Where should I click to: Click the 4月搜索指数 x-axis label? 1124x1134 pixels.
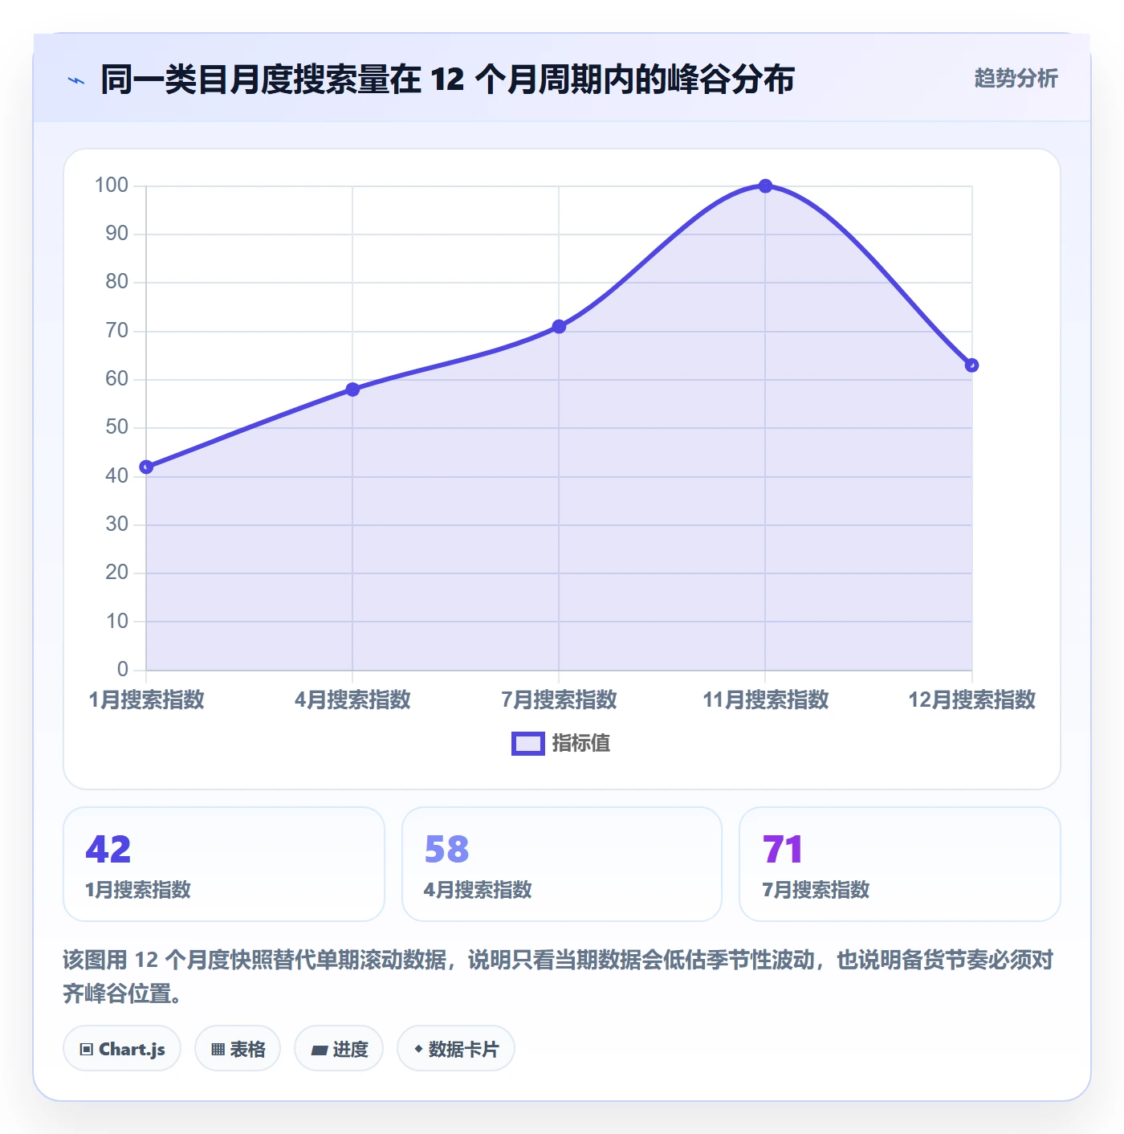coord(352,700)
